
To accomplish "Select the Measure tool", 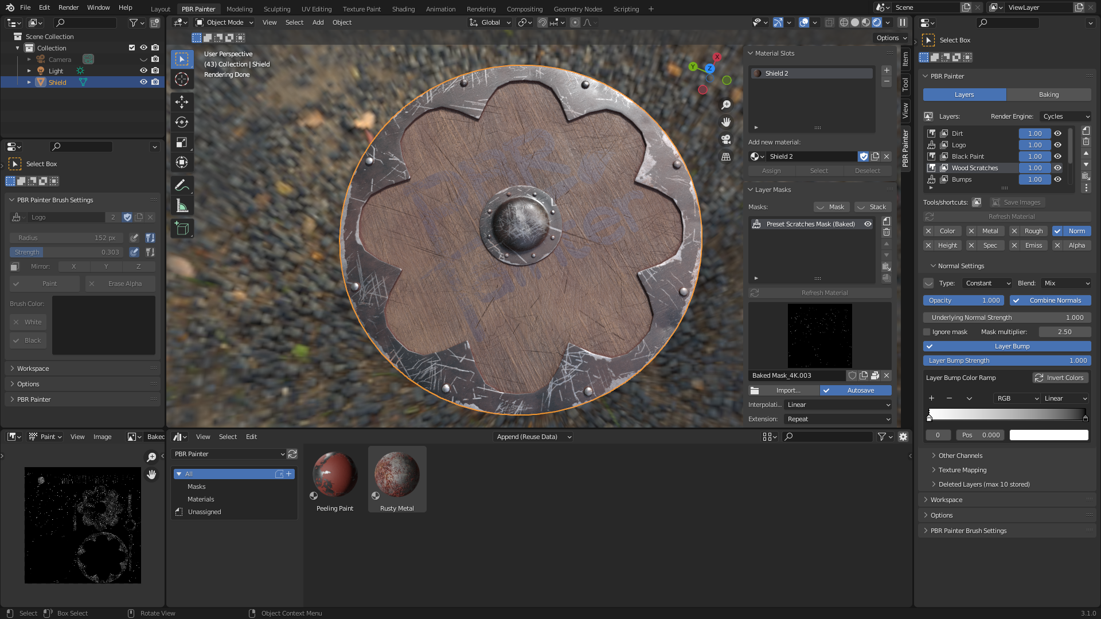I will pos(182,205).
